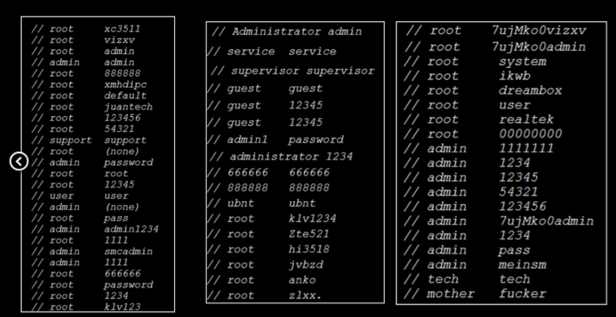The width and height of the screenshot is (616, 317).
Task: Click the 'supervisor supervisor' line
Action: (292, 71)
